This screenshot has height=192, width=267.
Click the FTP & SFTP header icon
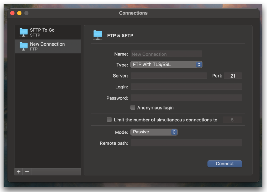tap(98, 35)
